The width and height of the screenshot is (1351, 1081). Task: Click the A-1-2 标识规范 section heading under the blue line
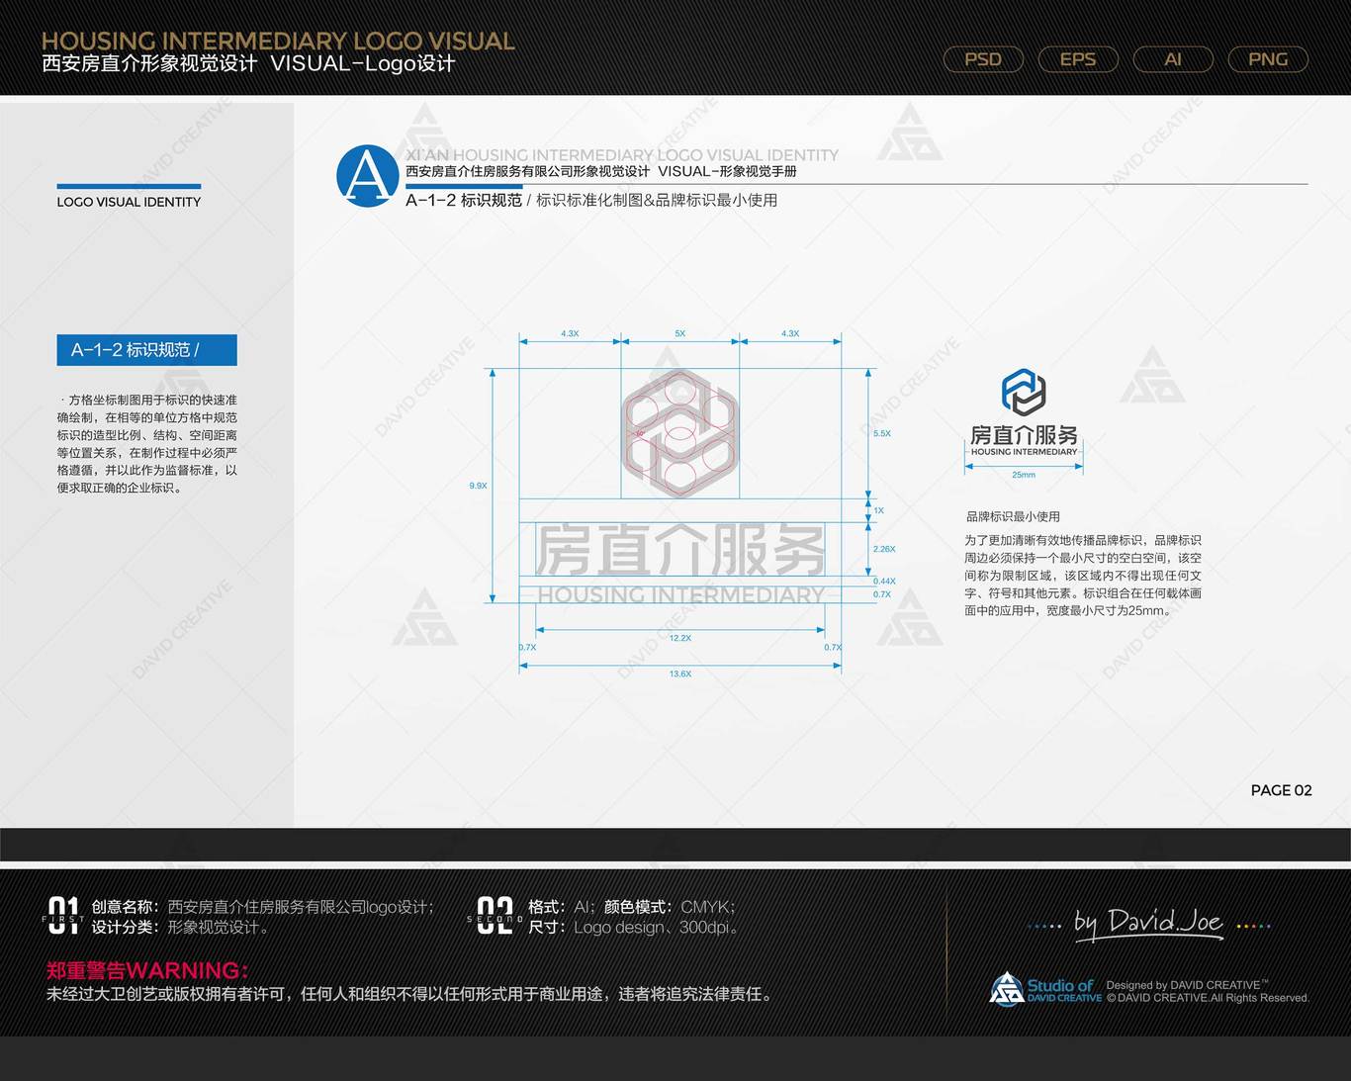[464, 200]
